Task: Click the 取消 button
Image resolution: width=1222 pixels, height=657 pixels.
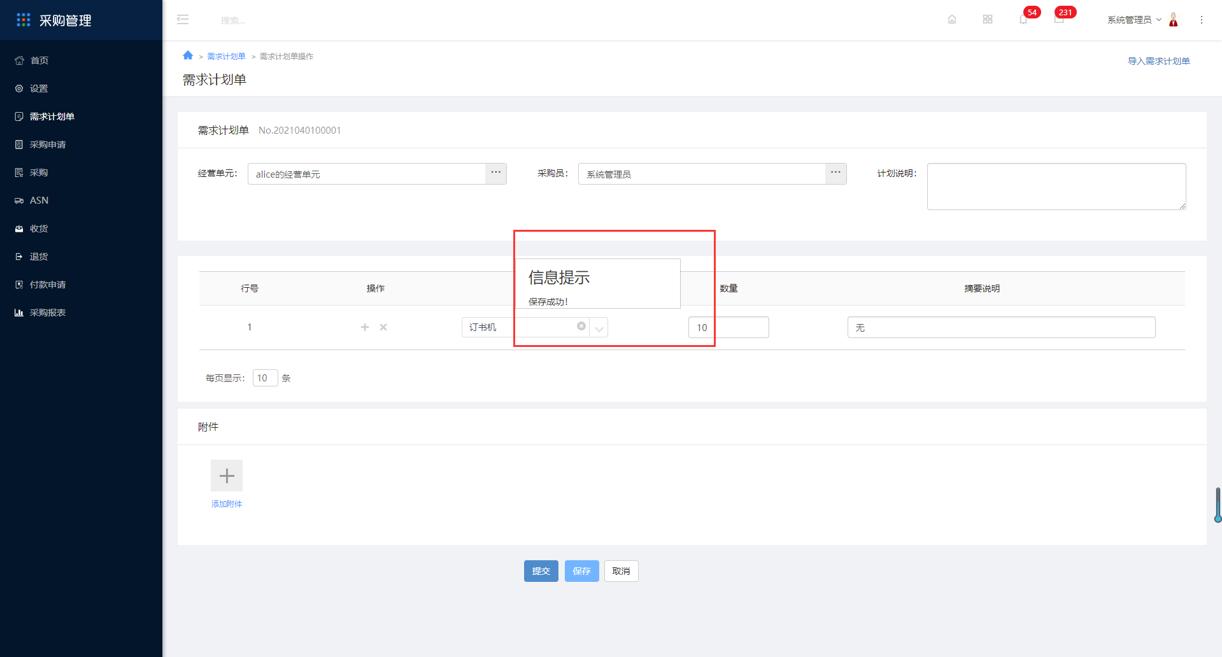Action: [x=622, y=571]
